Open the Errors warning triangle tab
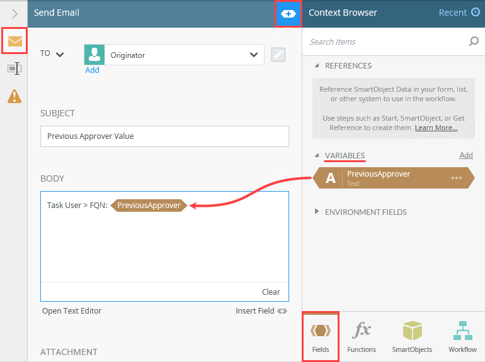The image size is (485, 362). [x=14, y=96]
